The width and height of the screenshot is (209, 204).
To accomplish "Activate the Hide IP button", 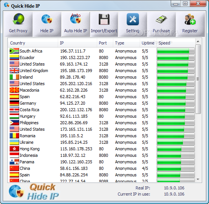I will 47,24.
